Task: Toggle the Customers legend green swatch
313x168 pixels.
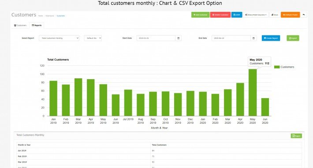Action: (x=277, y=67)
